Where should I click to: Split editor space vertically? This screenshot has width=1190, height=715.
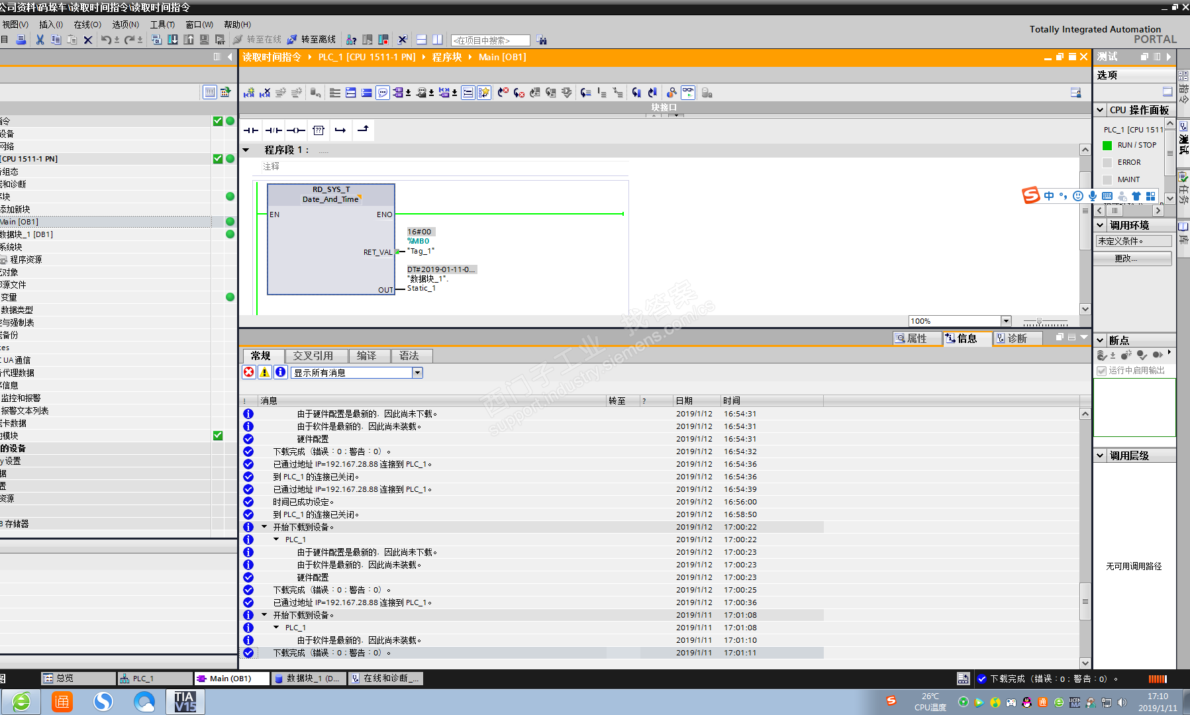(437, 40)
